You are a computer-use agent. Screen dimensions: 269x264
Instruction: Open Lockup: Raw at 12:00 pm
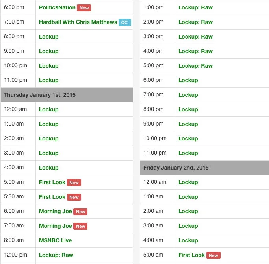[x=56, y=255]
